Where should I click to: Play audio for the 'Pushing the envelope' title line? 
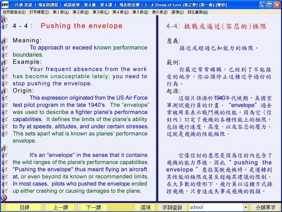pos(4,26)
